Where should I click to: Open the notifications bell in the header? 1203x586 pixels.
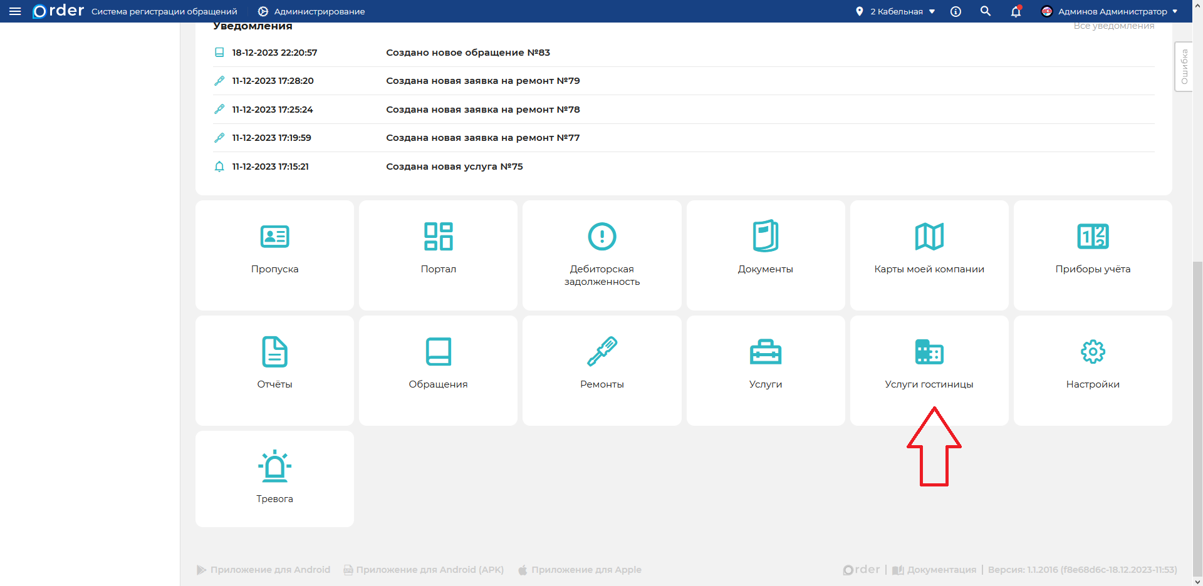point(1016,11)
